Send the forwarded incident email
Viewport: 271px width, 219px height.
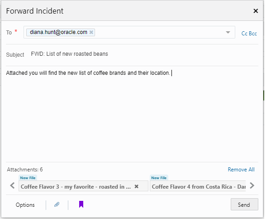244,204
